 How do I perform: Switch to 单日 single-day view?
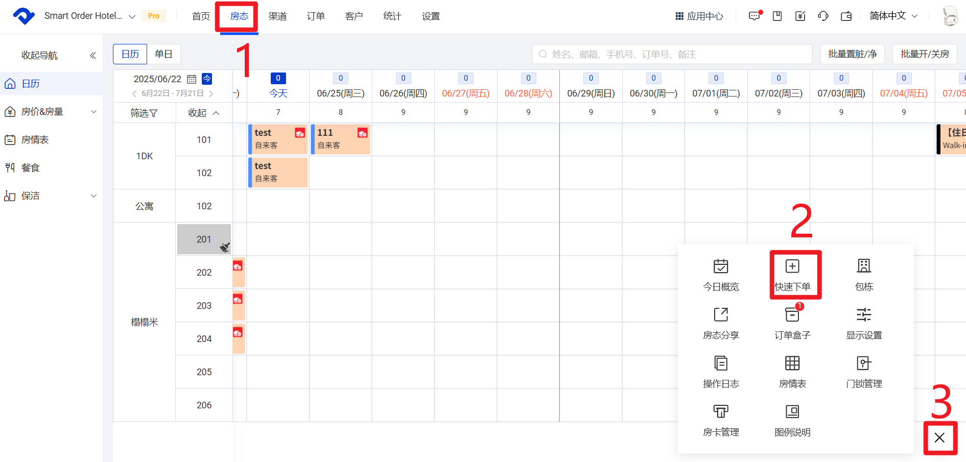click(163, 54)
